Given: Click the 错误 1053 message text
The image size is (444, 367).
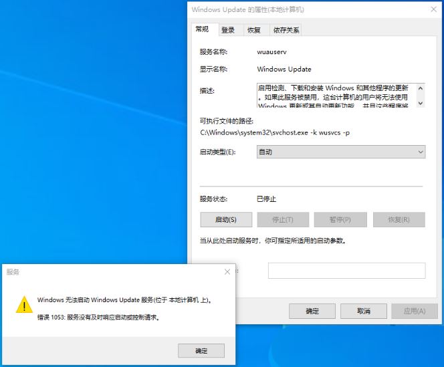Looking at the screenshot, I should pos(99,318).
